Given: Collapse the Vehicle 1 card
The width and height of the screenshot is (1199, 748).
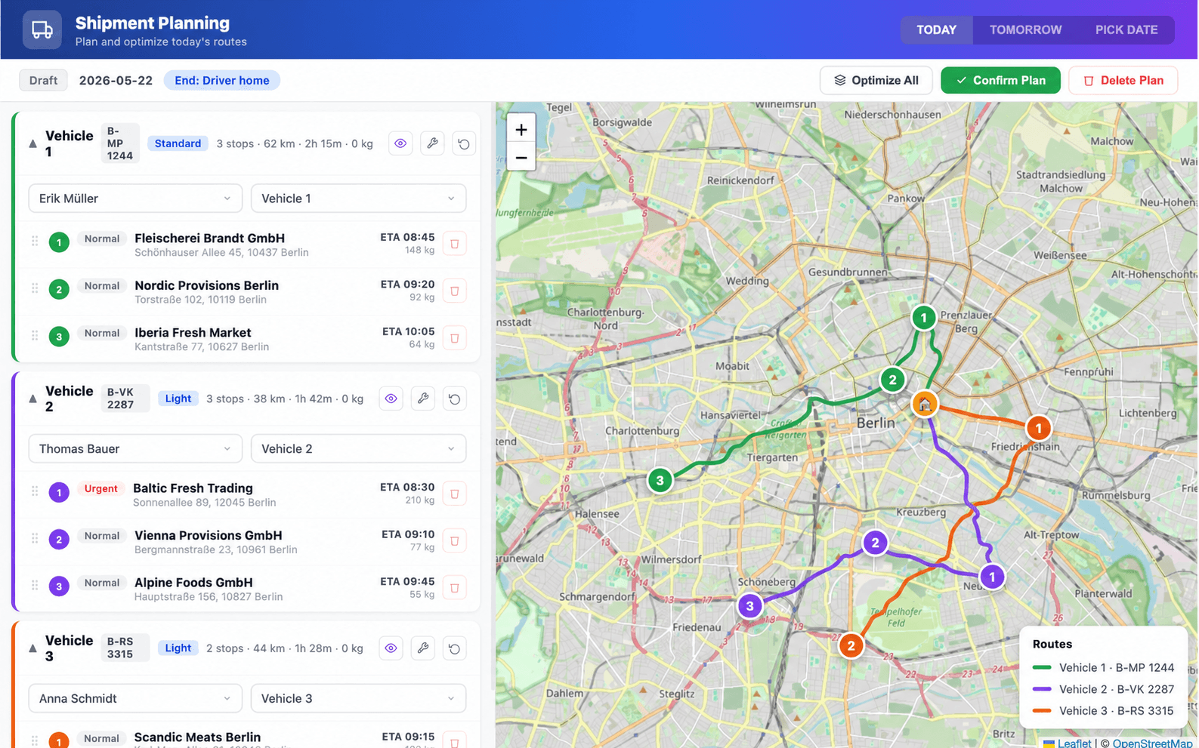Looking at the screenshot, I should (x=32, y=143).
